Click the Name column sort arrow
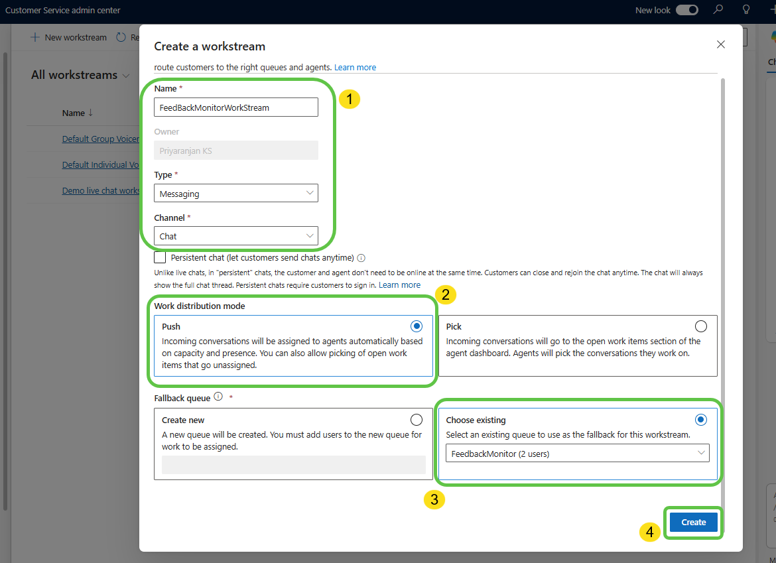776x563 pixels. click(x=90, y=113)
